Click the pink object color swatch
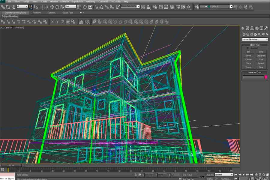Viewport: 270px width, 180px height. (x=266, y=77)
